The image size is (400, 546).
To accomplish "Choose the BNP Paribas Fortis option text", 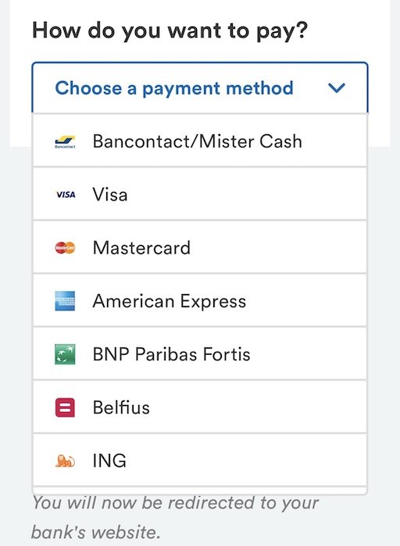I will tap(171, 354).
